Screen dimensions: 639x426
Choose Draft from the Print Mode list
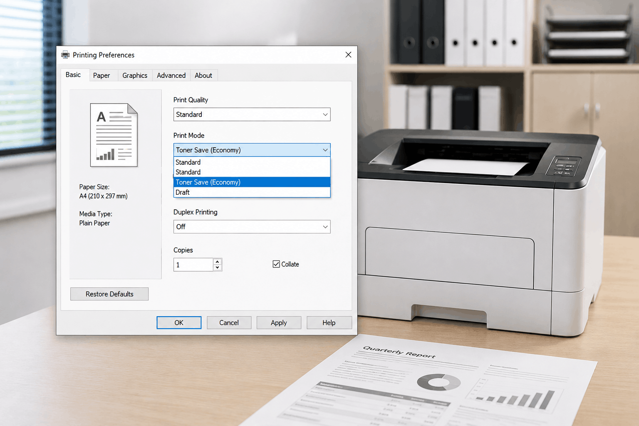point(252,192)
